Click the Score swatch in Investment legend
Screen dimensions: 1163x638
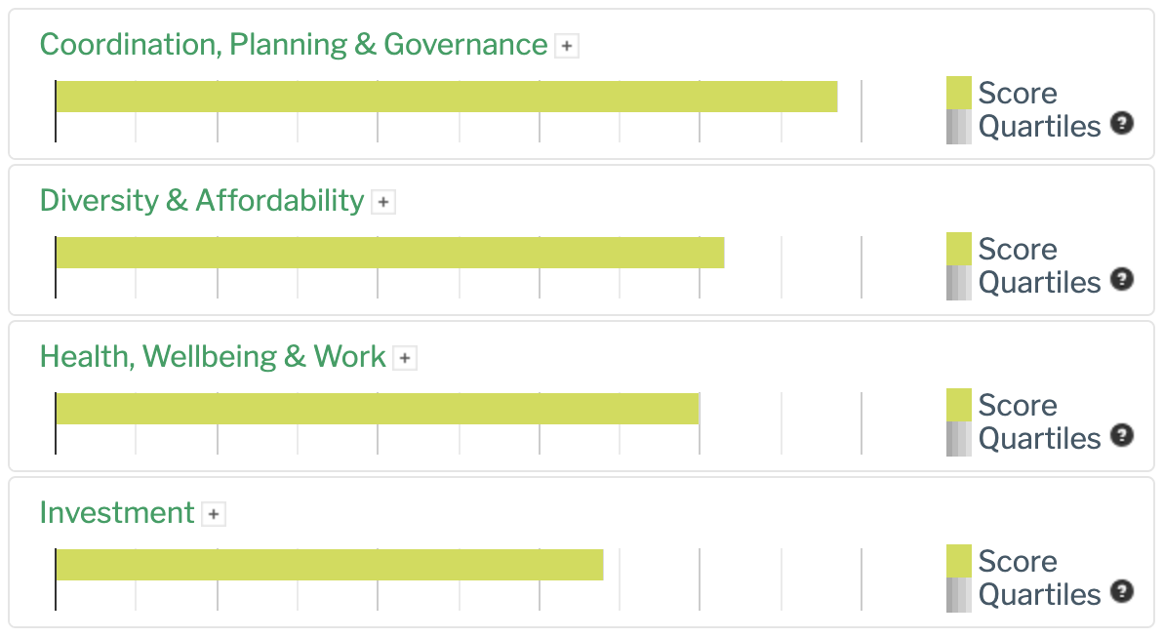[959, 561]
